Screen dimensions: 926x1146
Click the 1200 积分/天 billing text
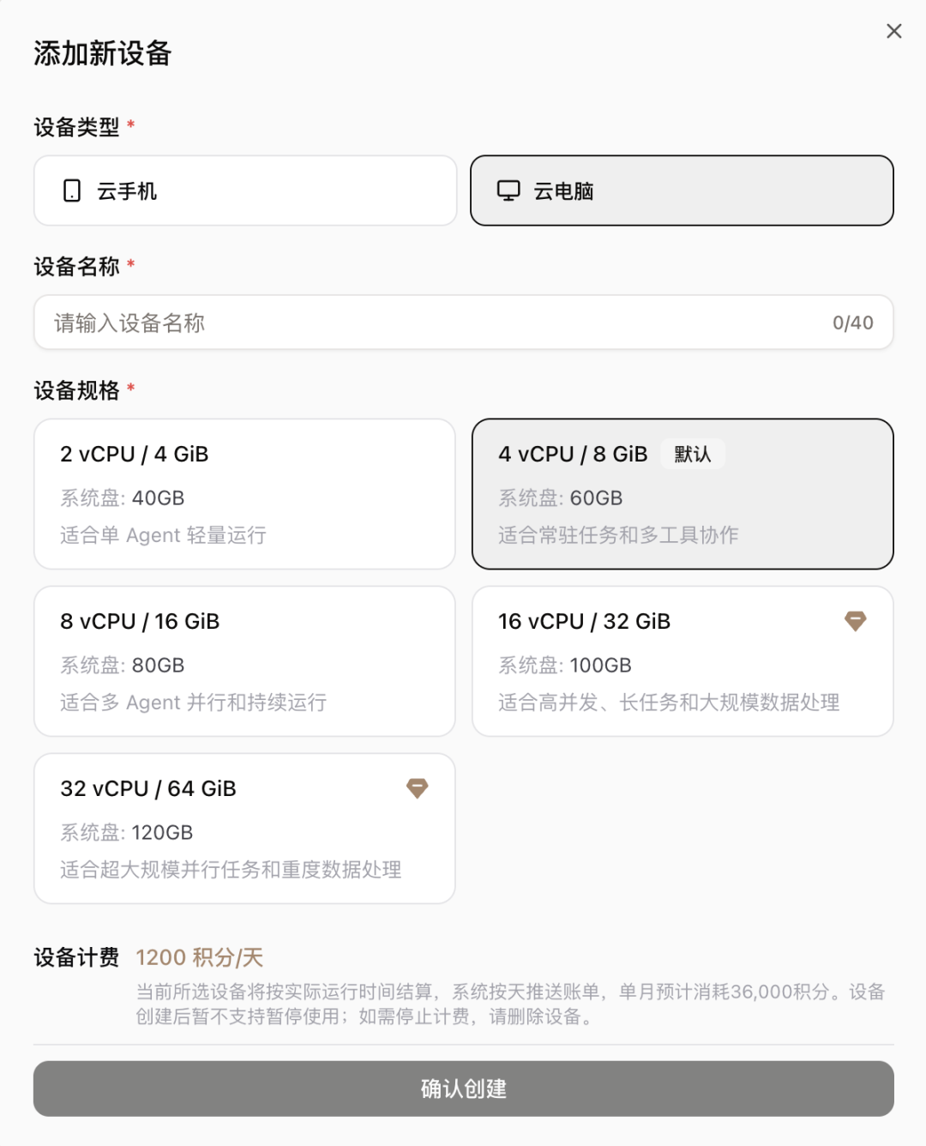pos(200,957)
